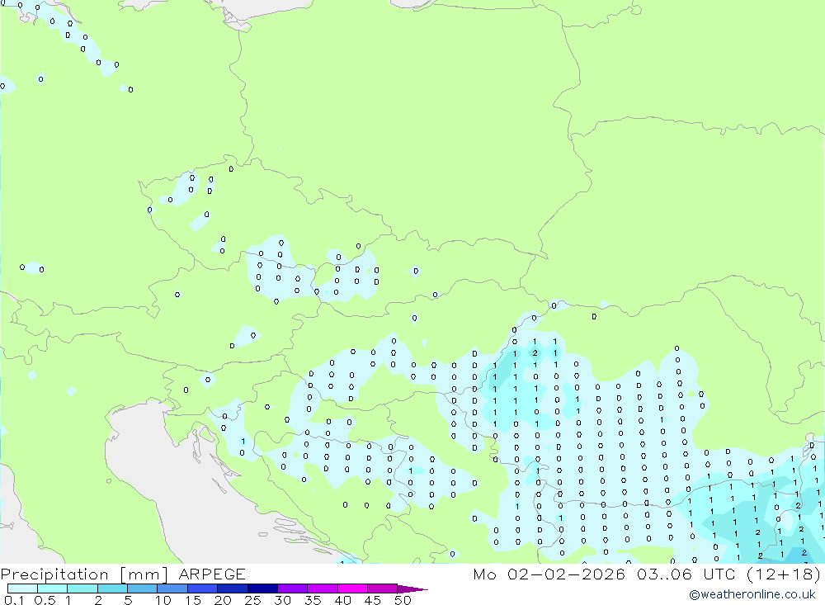
Task: Pick the 45–50 mm dark magenta legend swatch
Action: [x=383, y=588]
